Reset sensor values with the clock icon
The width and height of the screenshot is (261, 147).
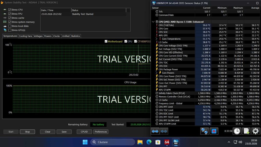tap(237, 131)
